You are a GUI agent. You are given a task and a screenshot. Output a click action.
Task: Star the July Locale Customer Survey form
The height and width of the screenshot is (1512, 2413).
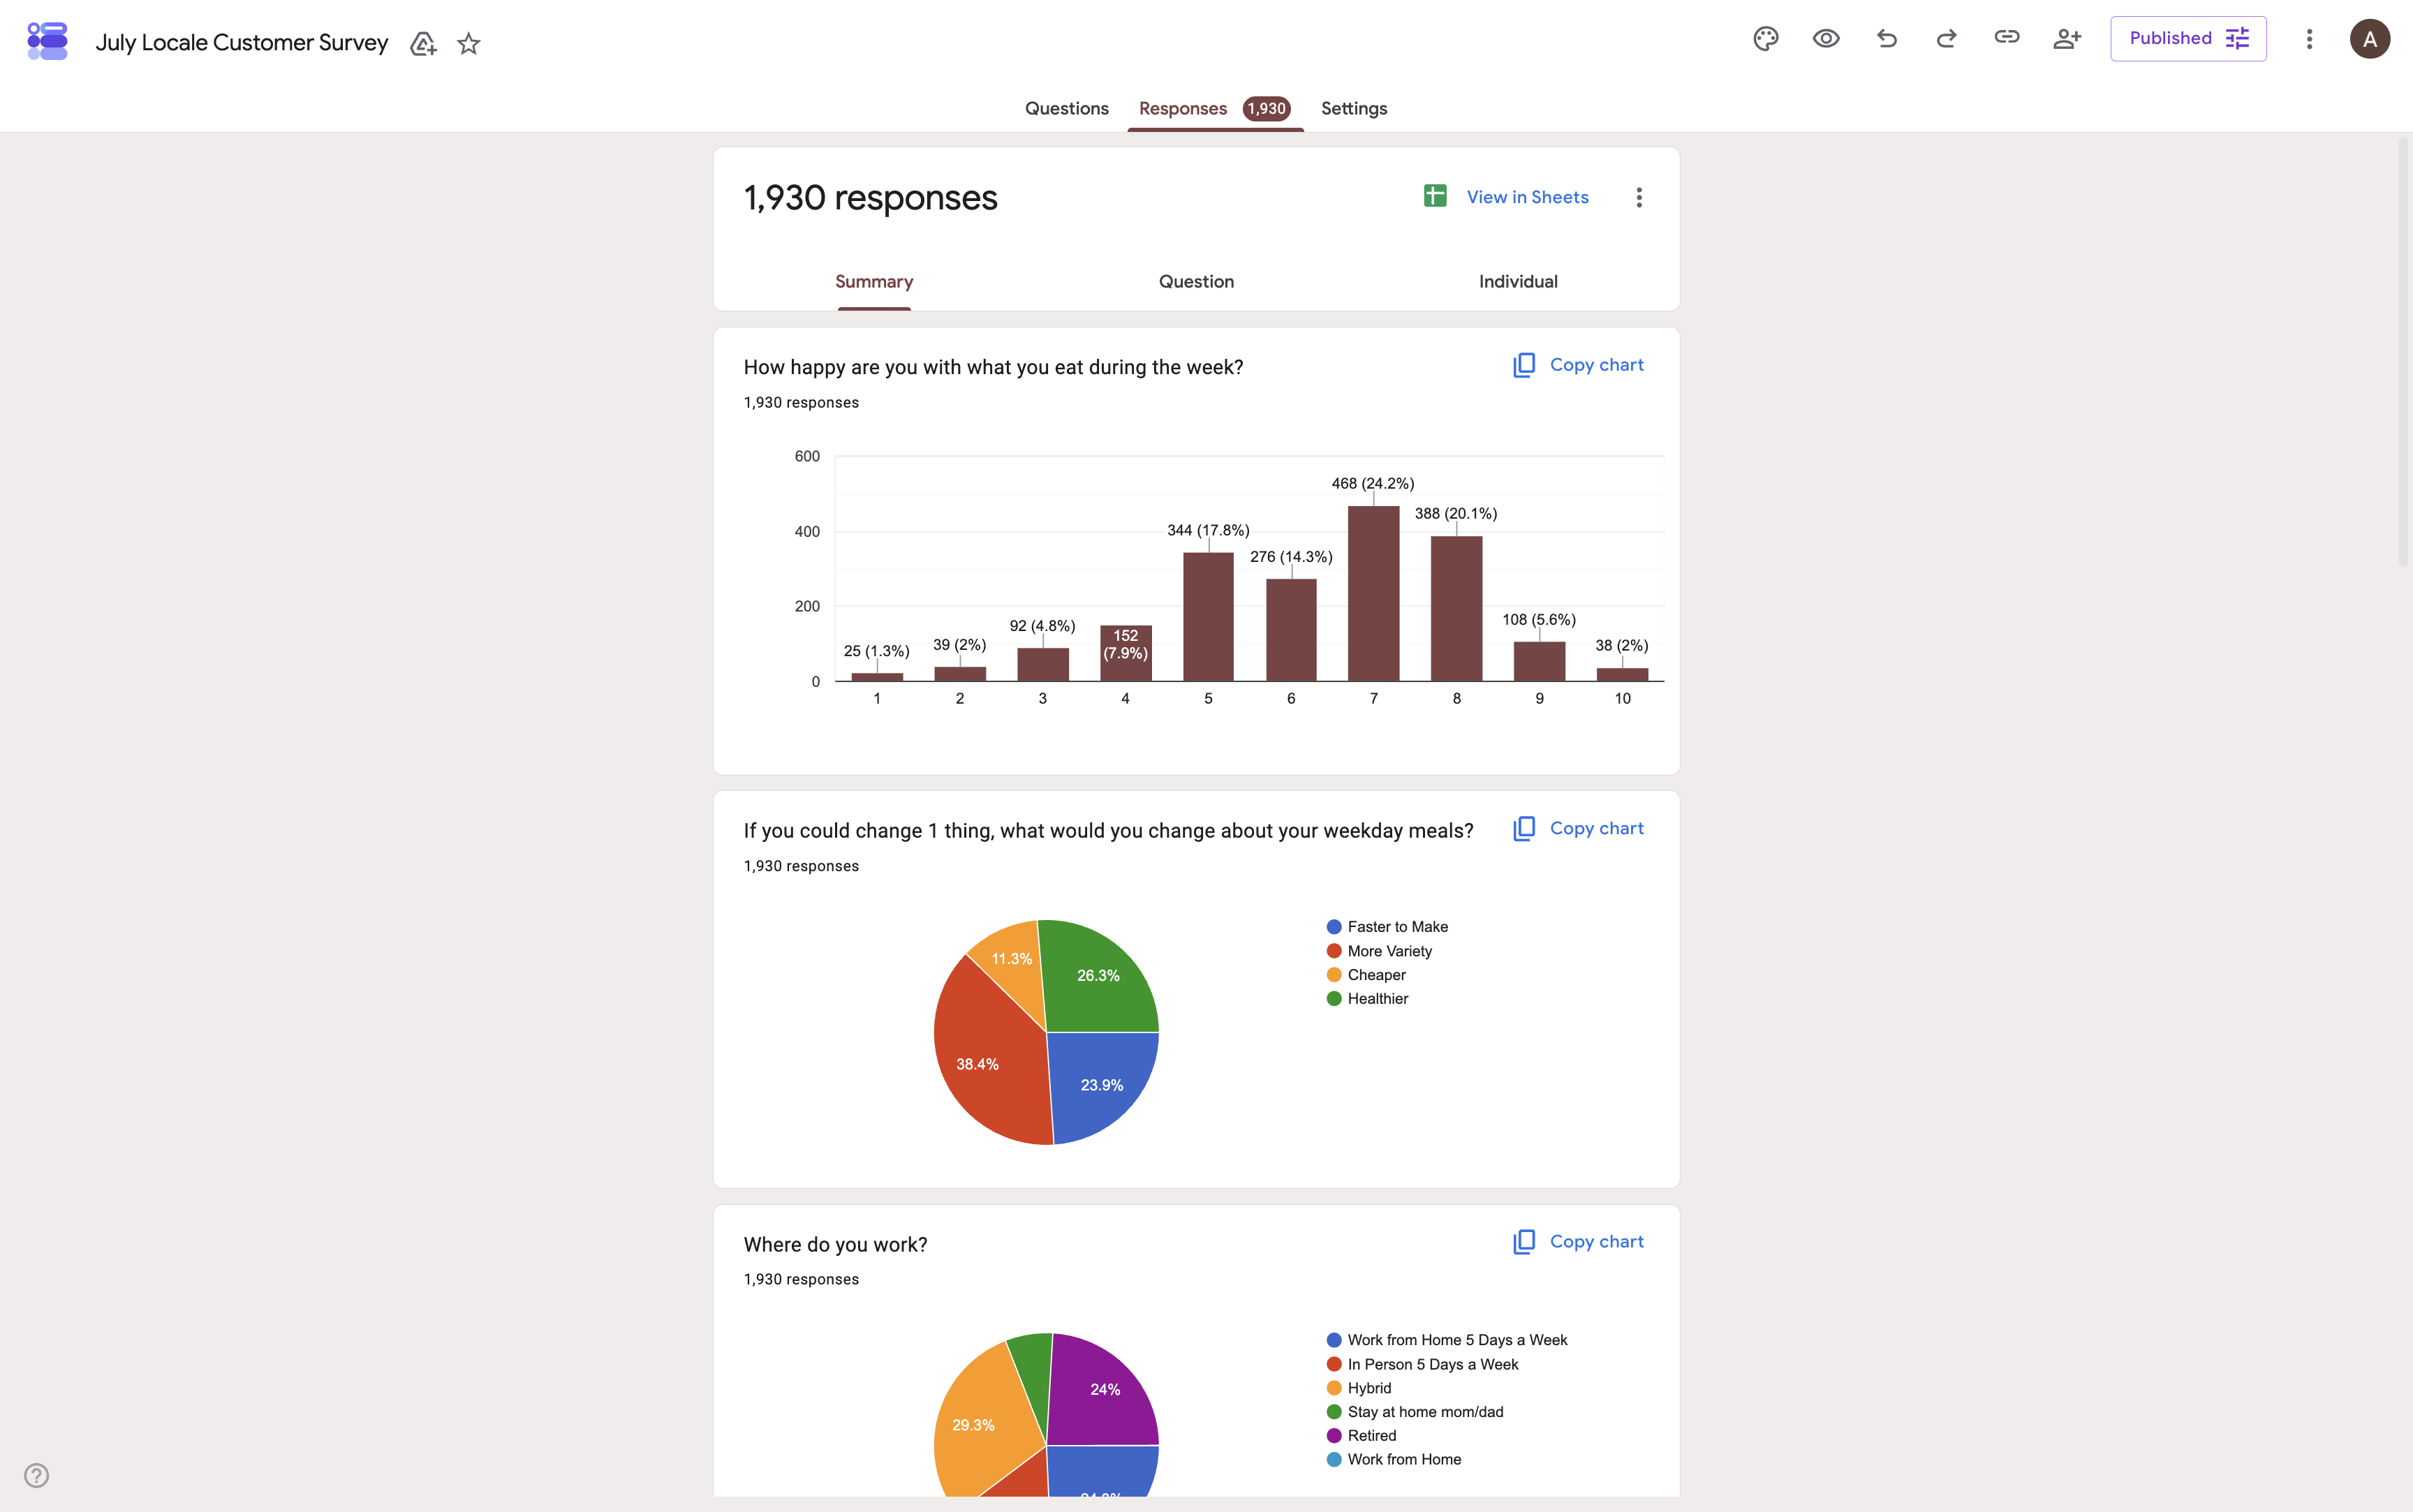[x=468, y=43]
